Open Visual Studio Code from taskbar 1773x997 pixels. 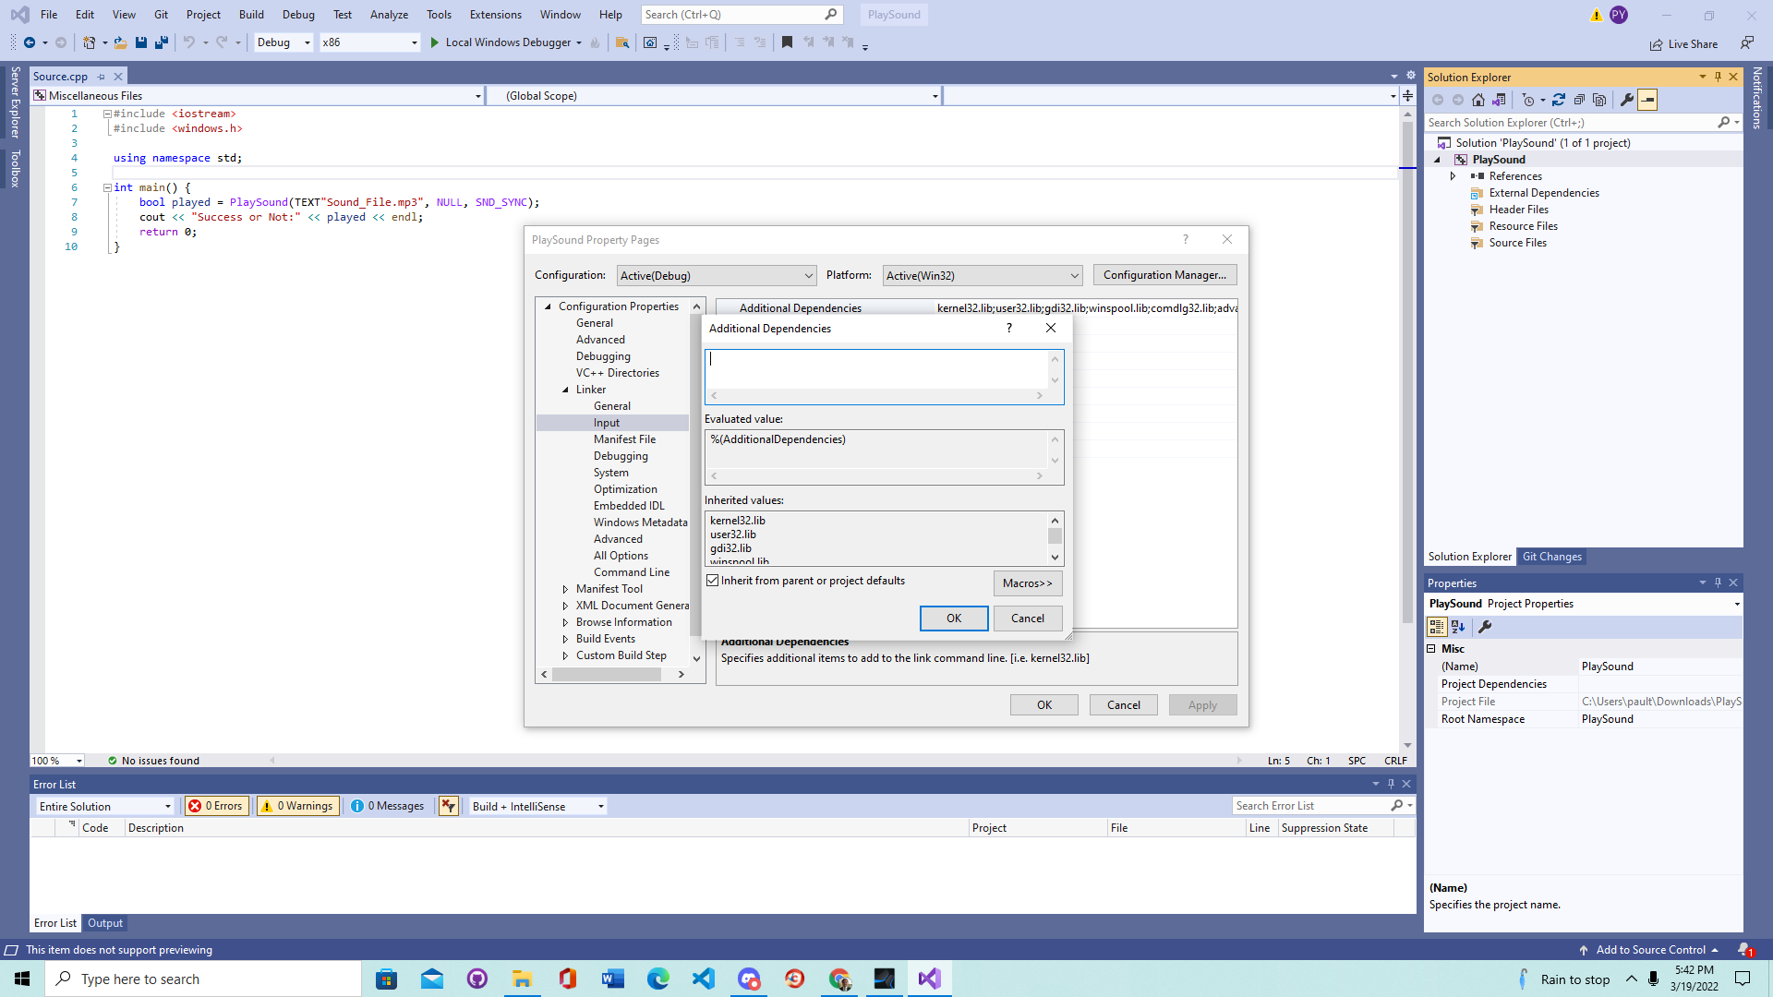coord(704,979)
